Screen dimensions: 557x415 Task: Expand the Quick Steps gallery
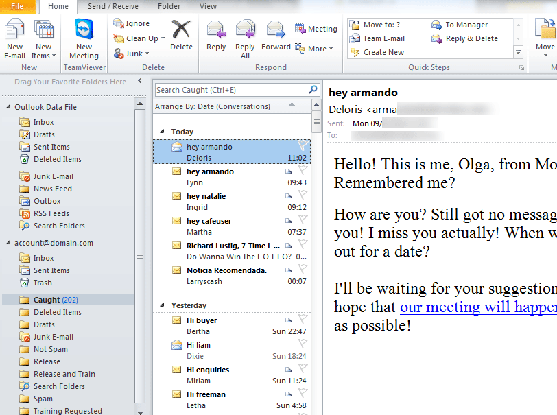coord(519,52)
